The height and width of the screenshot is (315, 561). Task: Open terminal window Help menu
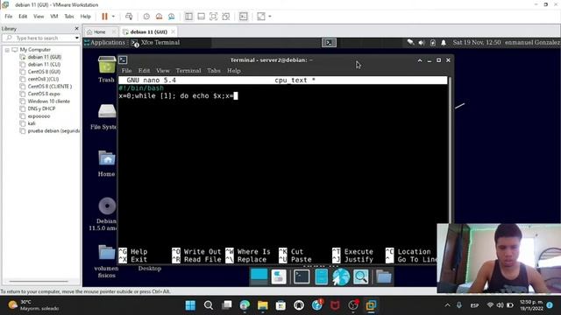[234, 71]
